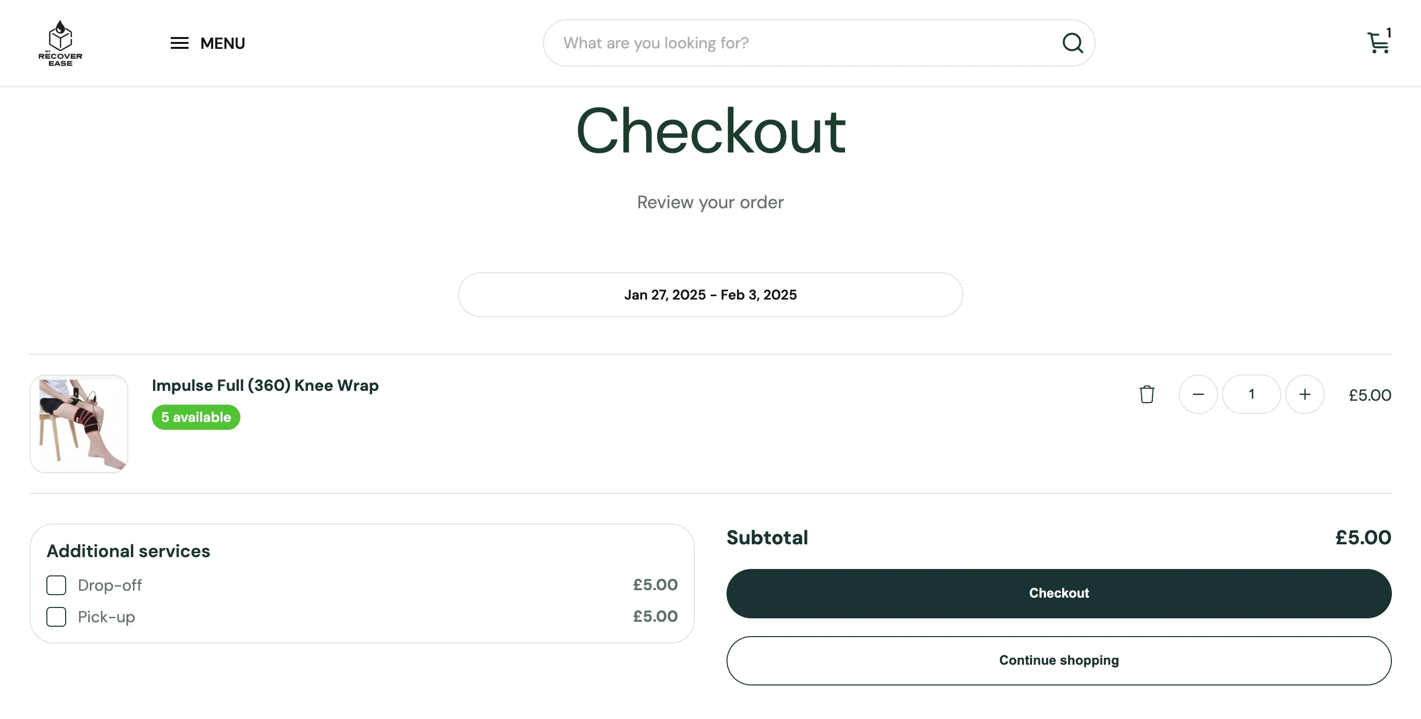
Task: Decrease quantity with the minus button
Action: click(x=1197, y=394)
